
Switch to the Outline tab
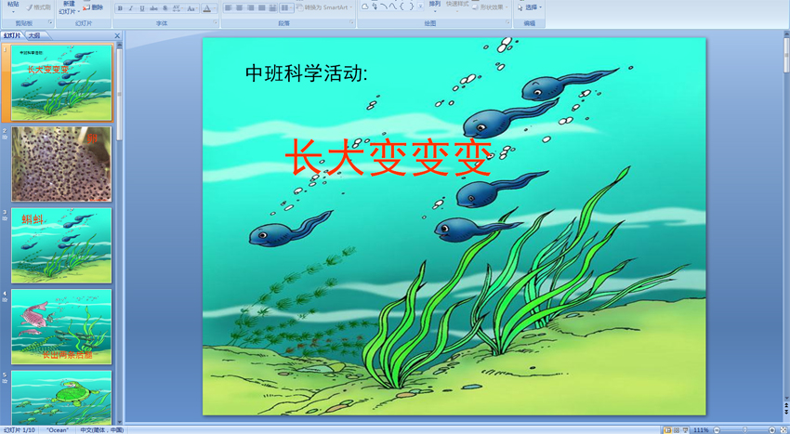click(34, 35)
